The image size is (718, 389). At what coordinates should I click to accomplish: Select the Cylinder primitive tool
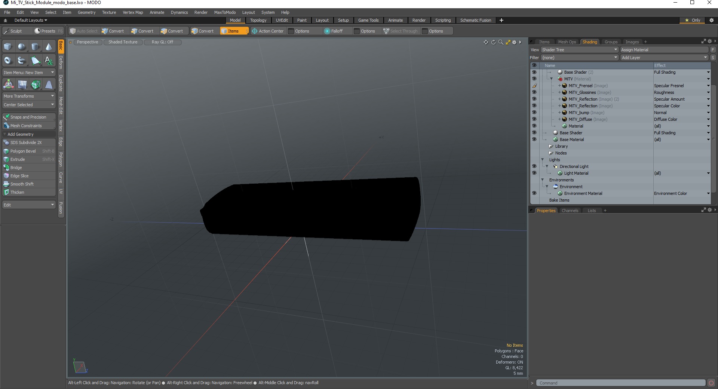[x=35, y=47]
